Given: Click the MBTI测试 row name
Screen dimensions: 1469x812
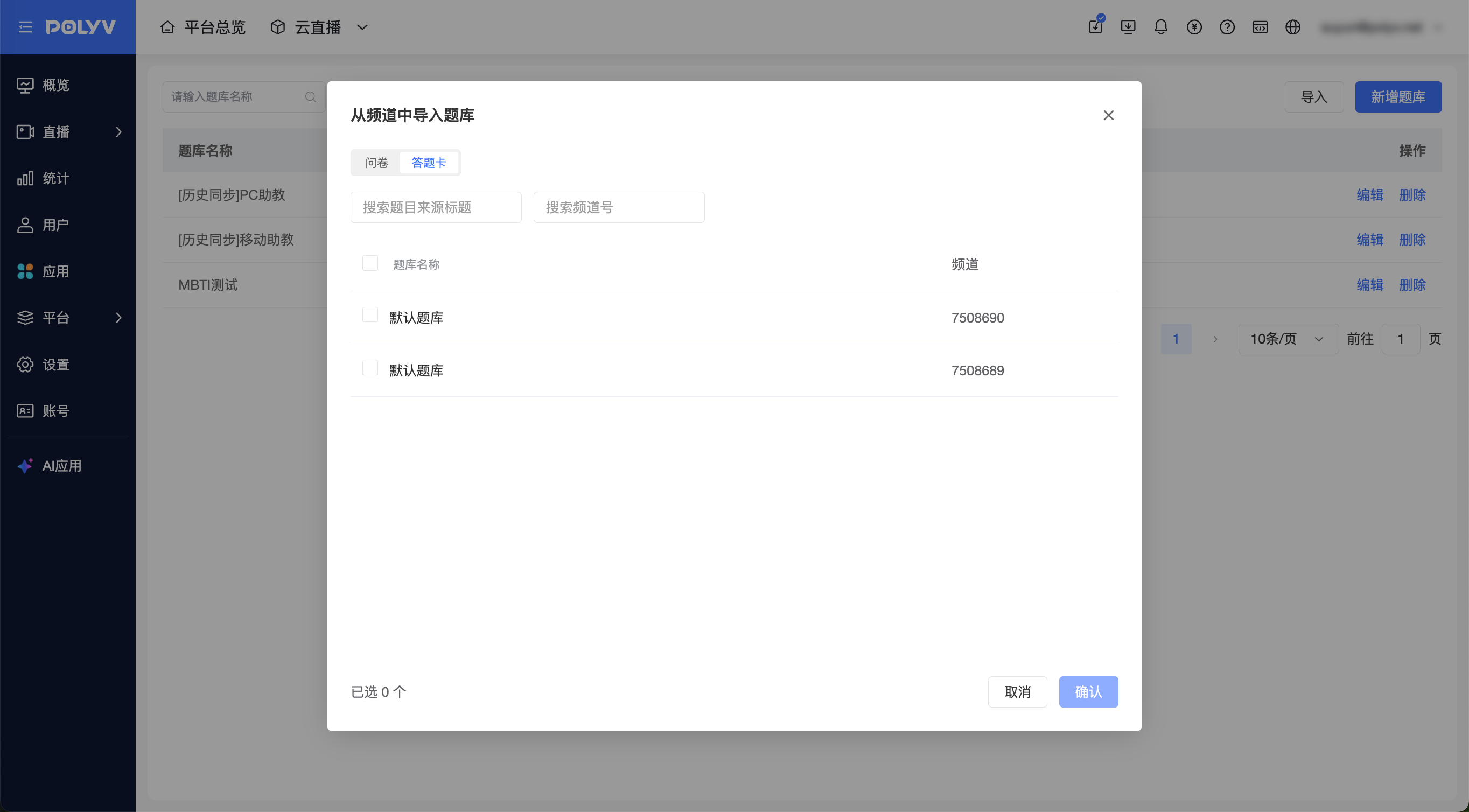Looking at the screenshot, I should pos(207,284).
